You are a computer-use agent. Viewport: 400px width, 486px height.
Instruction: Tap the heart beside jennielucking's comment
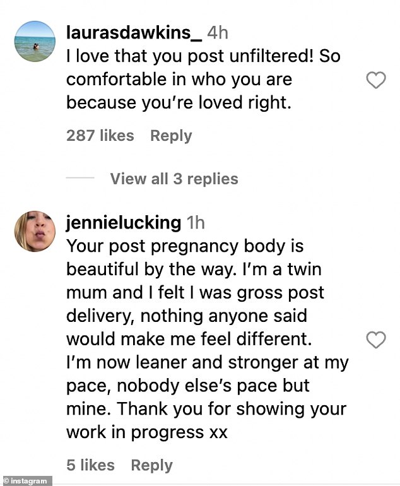pyautogui.click(x=376, y=340)
